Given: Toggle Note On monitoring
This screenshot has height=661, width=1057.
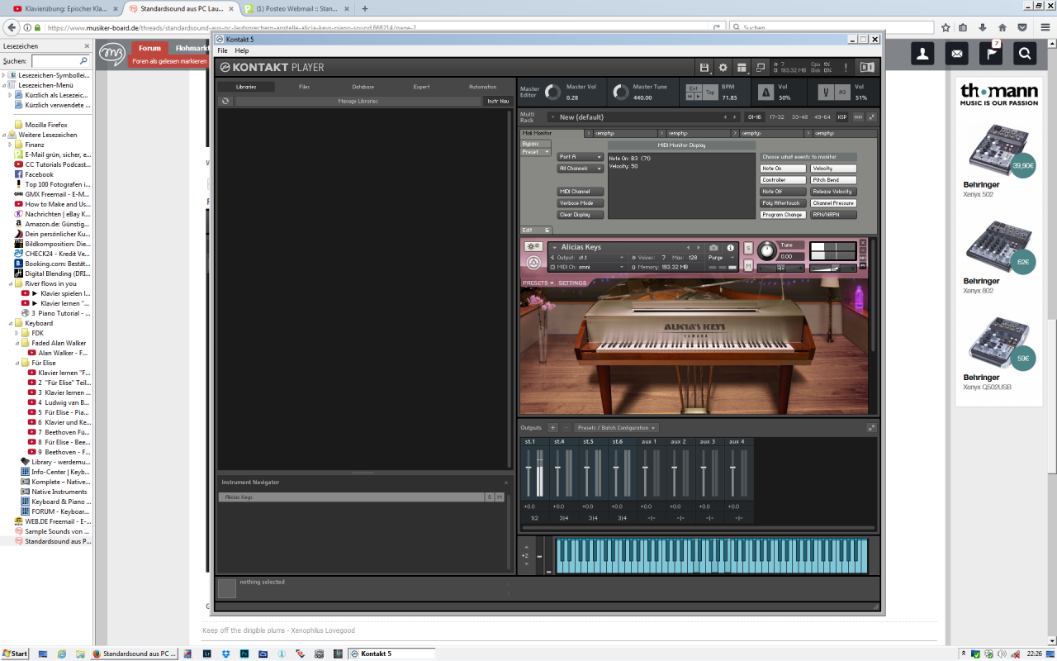Looking at the screenshot, I should click(x=783, y=169).
